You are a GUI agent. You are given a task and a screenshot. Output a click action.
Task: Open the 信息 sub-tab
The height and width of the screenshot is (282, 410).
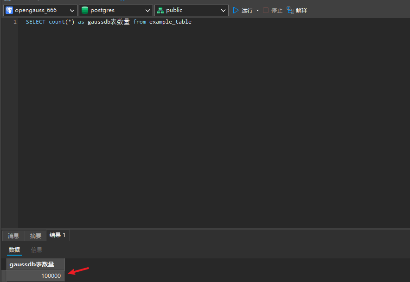point(37,250)
